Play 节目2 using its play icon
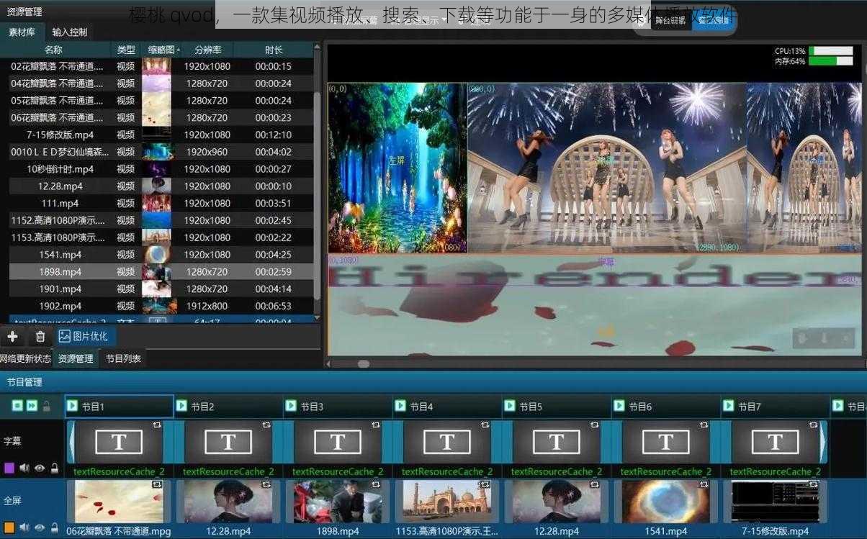Screen dimensions: 867x539 [x=181, y=407]
